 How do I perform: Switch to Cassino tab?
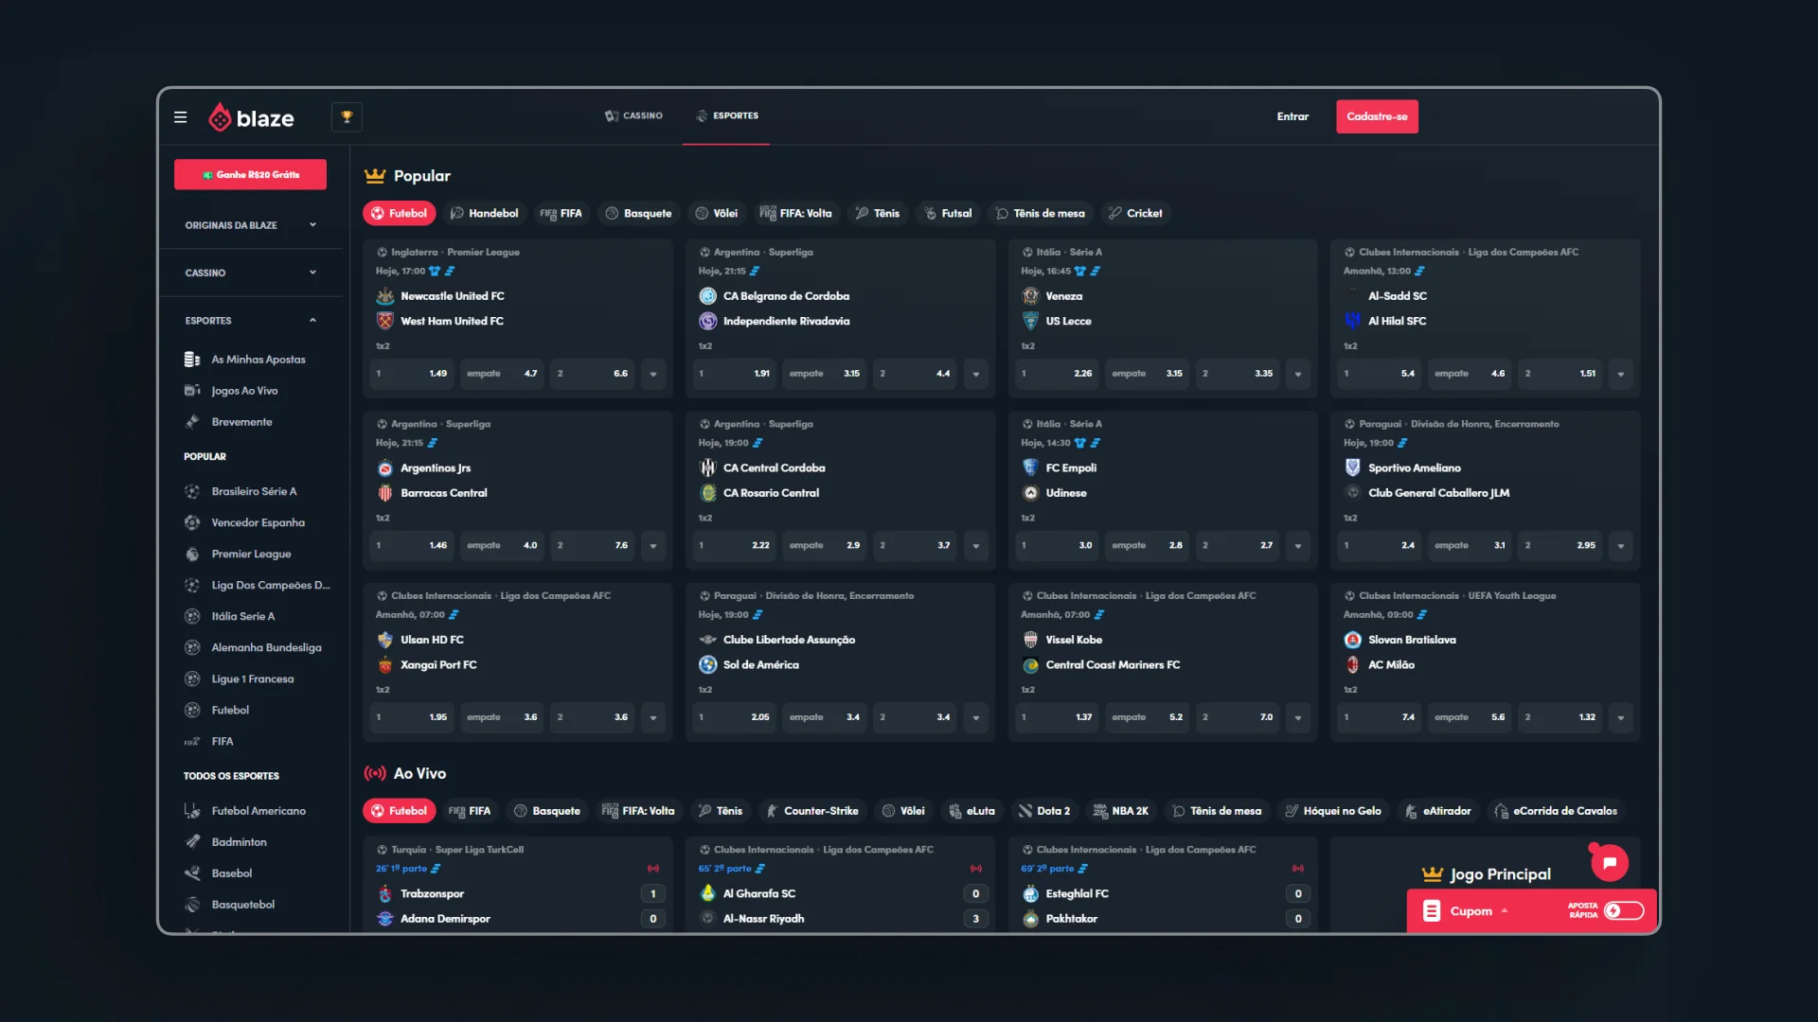click(x=633, y=115)
